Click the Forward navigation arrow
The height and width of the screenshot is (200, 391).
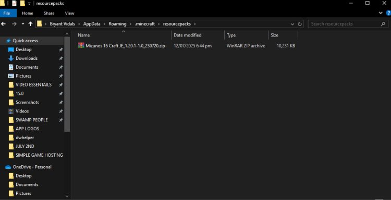point(14,24)
